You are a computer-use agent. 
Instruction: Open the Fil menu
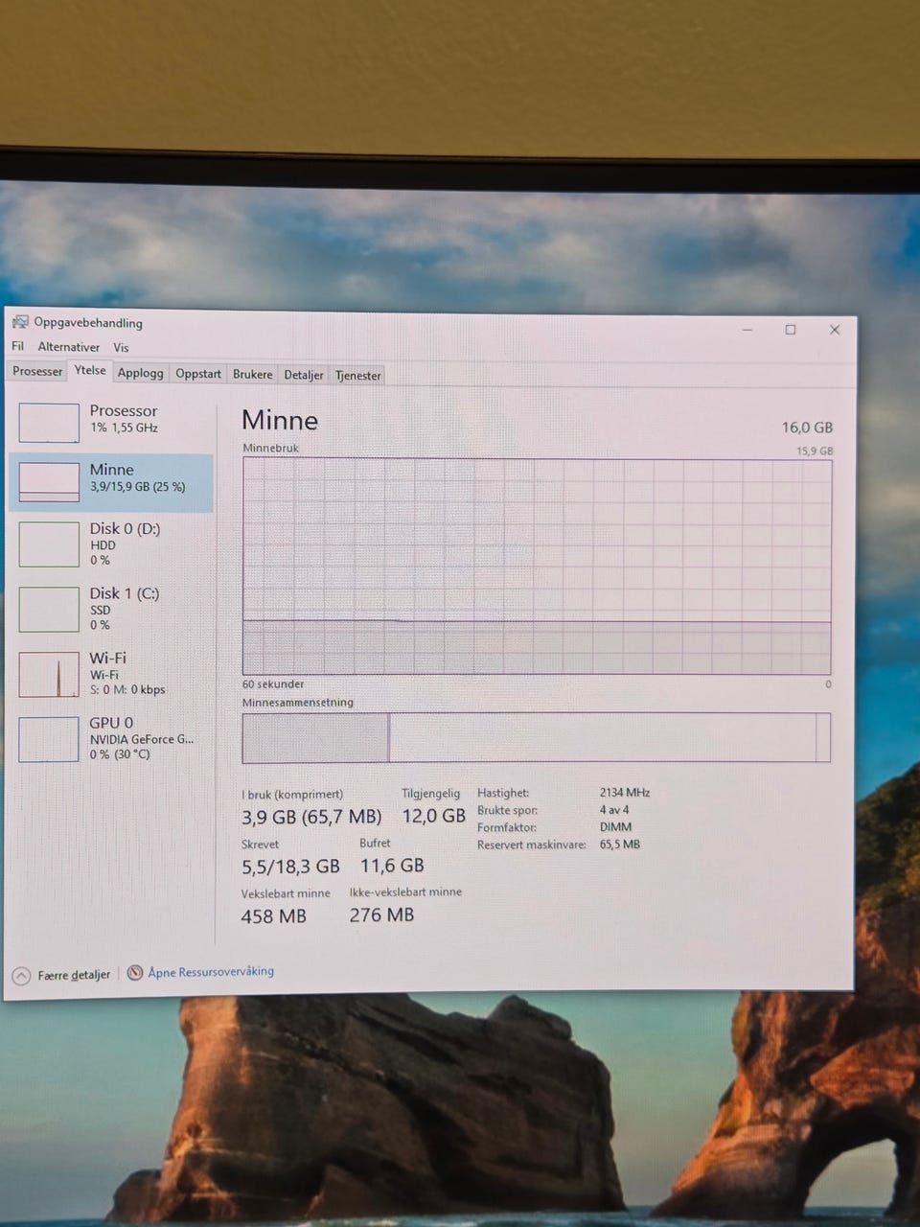click(18, 346)
